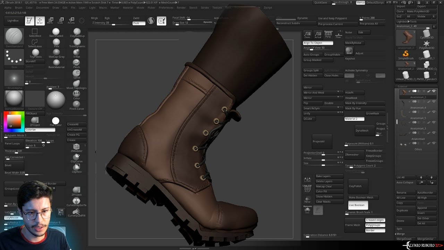Open the Zscript menu
The width and height of the screenshot is (444, 250).
pyautogui.click(x=267, y=8)
